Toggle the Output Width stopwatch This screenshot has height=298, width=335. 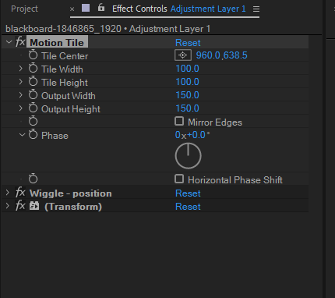click(x=33, y=95)
